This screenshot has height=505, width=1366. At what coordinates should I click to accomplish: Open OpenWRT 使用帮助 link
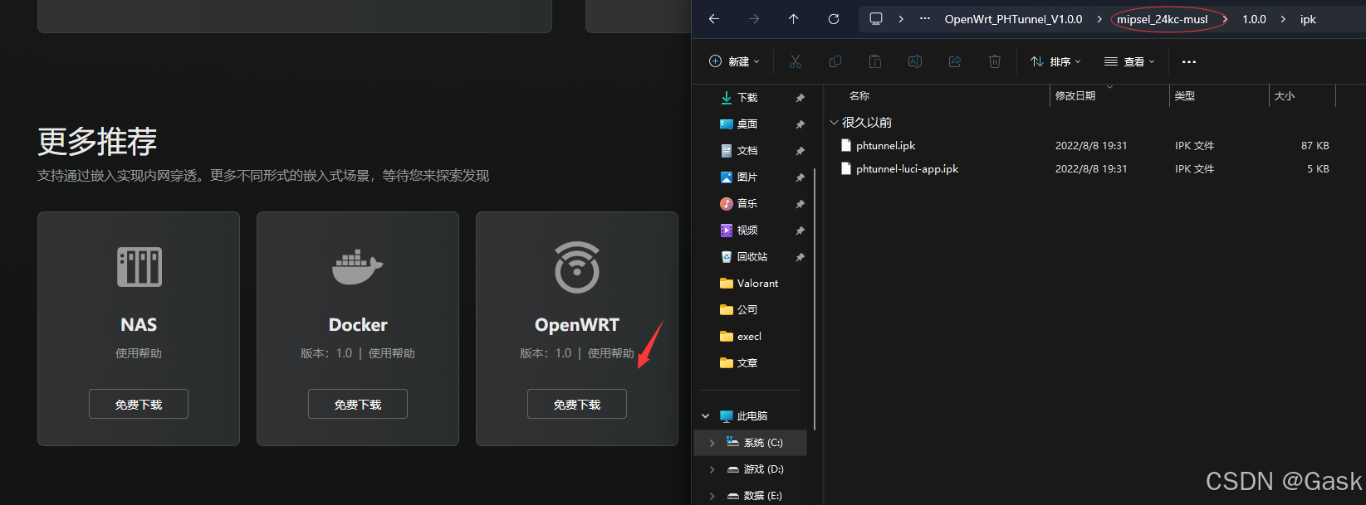(611, 353)
